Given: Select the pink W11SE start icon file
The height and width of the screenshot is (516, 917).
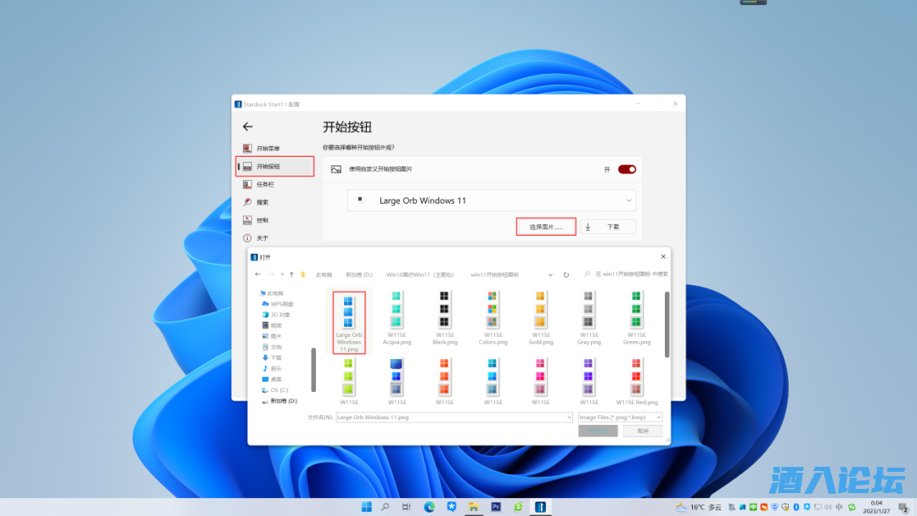Looking at the screenshot, I should [540, 382].
